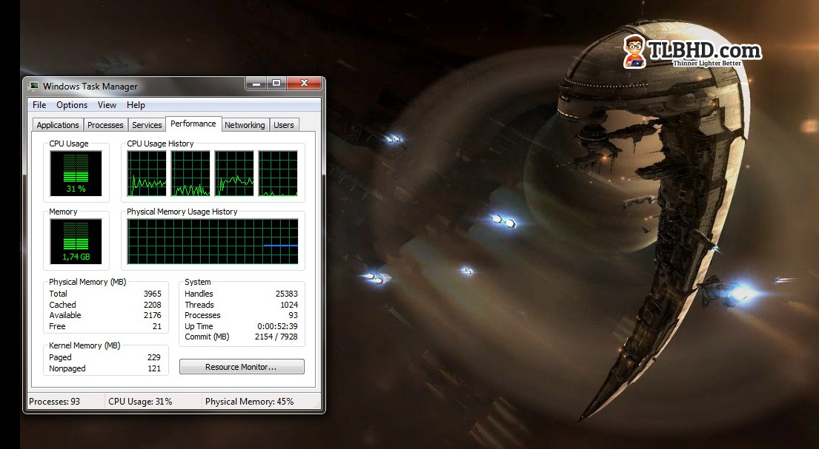The height and width of the screenshot is (449, 819).
Task: Click 'Processes: 93' in the status bar
Action: 55,402
